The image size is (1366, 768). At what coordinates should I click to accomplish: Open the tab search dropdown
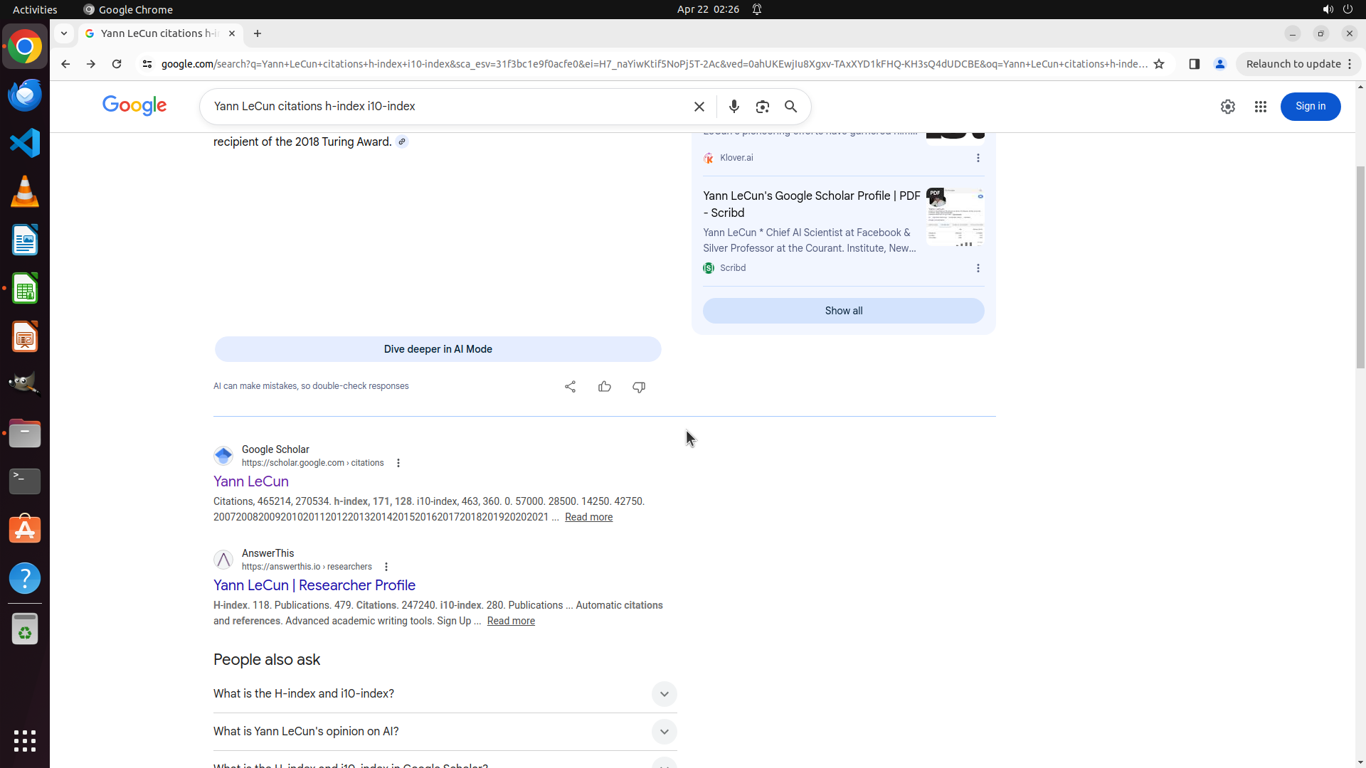pyautogui.click(x=64, y=33)
